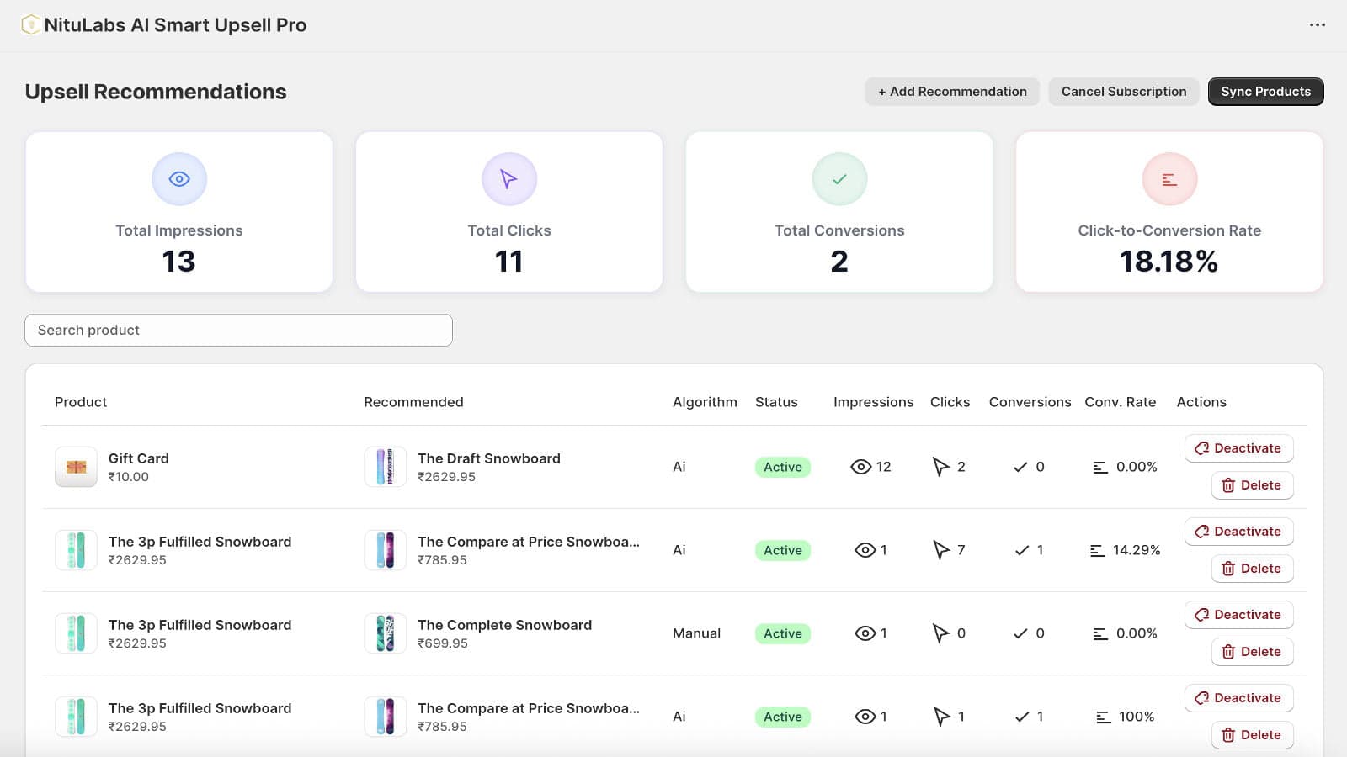Click cursor icon beside 7 clicks
Image resolution: width=1347 pixels, height=757 pixels.
pos(940,550)
